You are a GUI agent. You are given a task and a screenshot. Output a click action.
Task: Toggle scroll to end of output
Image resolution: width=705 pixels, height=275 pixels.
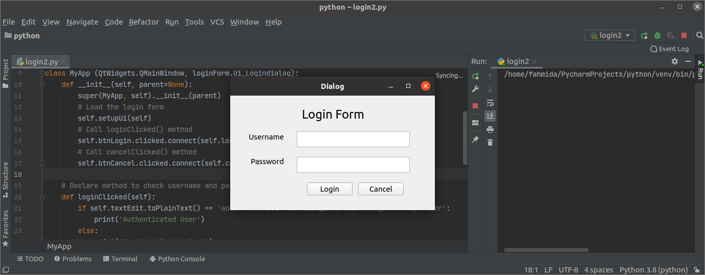[490, 116]
